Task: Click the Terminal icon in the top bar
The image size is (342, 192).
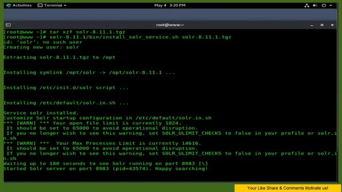Action: pos(40,5)
